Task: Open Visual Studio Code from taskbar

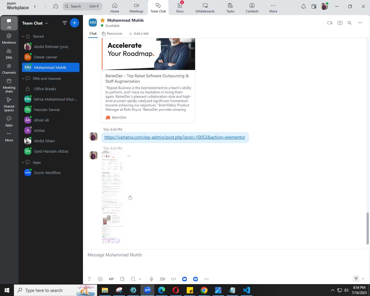Action: 246,290
